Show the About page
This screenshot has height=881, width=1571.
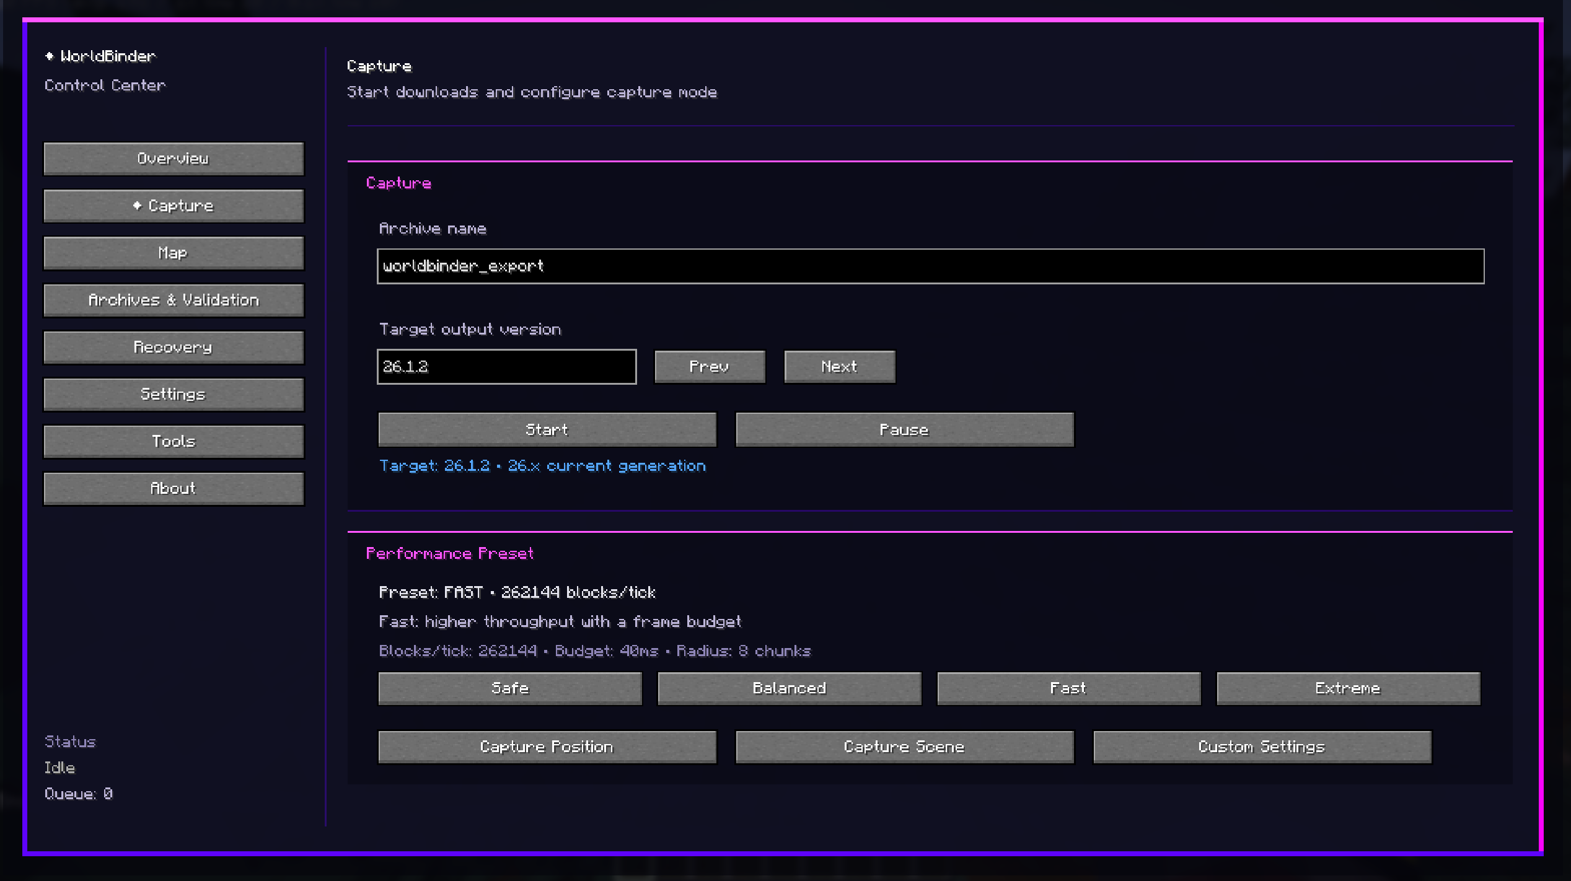(x=174, y=488)
